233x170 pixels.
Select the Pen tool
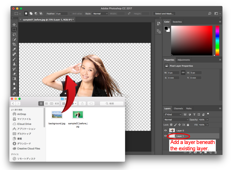coord(14,94)
